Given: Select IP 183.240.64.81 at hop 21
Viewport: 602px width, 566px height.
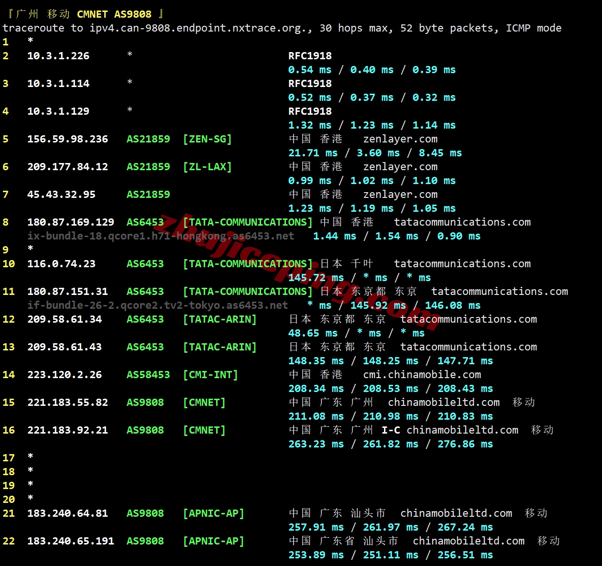Looking at the screenshot, I should tap(67, 513).
